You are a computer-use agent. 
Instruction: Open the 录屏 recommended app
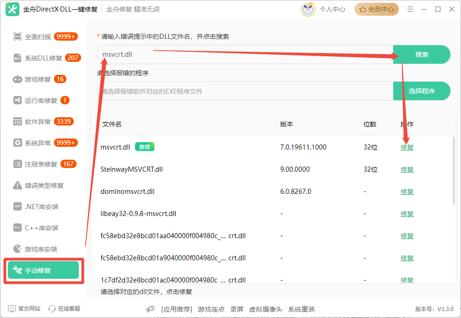(236, 309)
